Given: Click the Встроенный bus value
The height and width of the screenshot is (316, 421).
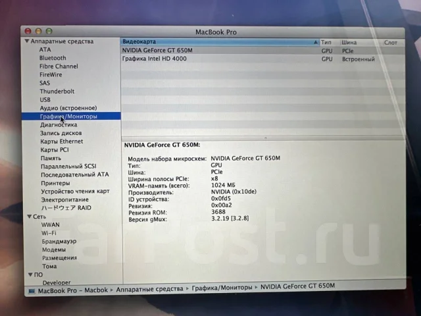Looking at the screenshot, I should [358, 59].
